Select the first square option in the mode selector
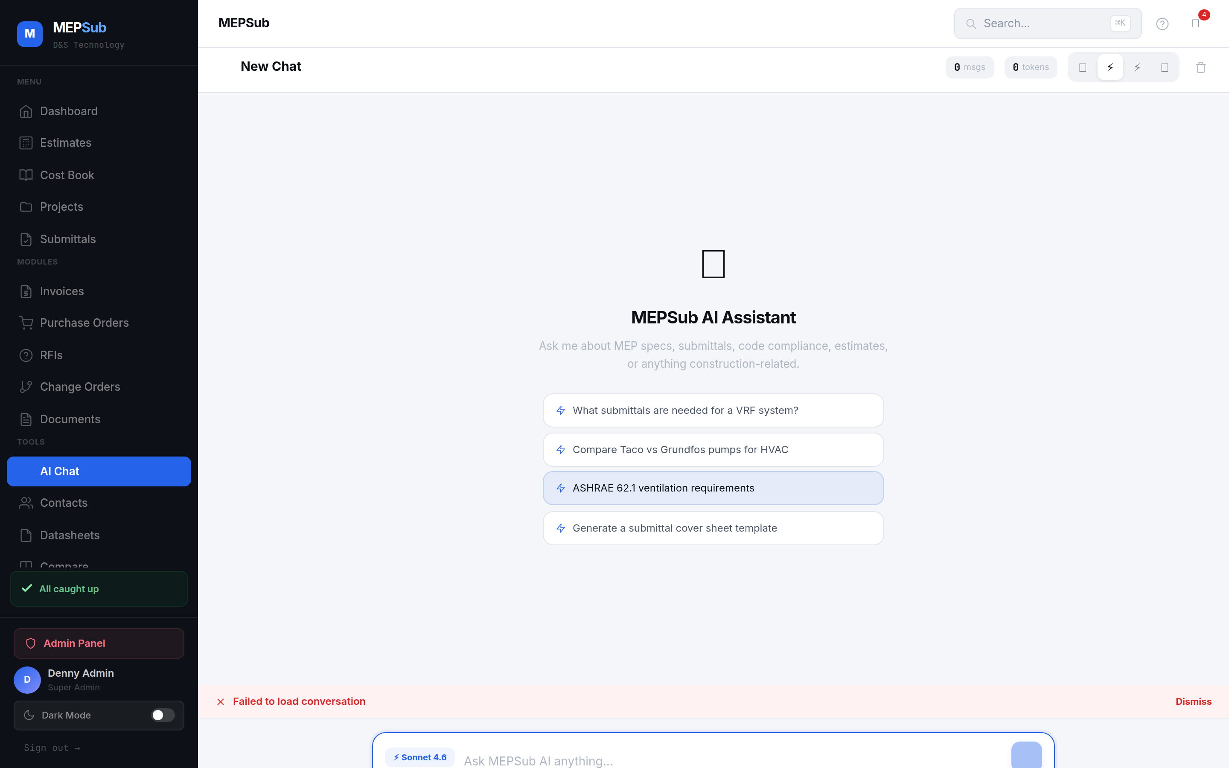Screen dimensions: 1229x768 point(1082,67)
